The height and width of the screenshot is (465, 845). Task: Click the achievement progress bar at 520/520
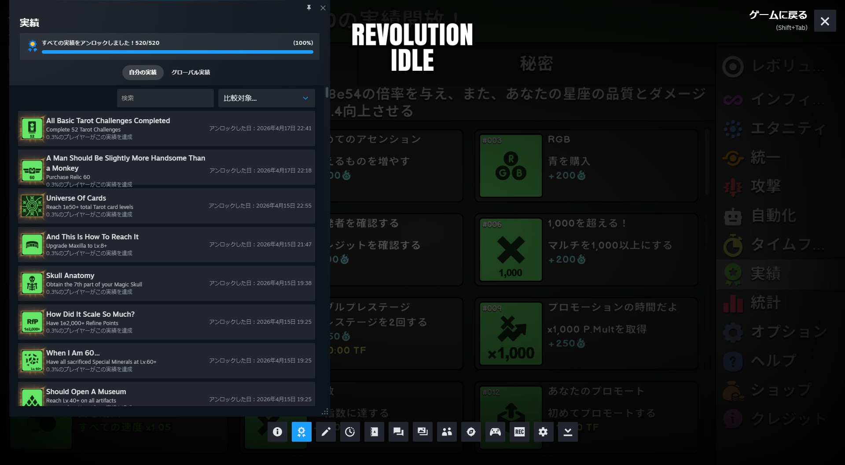(177, 52)
